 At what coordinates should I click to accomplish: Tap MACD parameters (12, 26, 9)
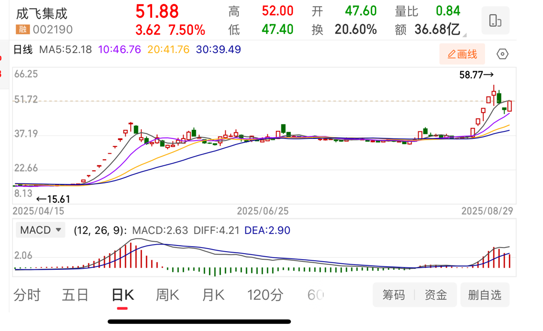[101, 230]
